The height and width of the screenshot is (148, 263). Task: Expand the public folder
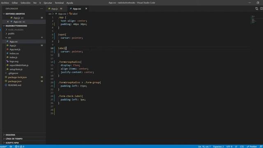click(11, 34)
